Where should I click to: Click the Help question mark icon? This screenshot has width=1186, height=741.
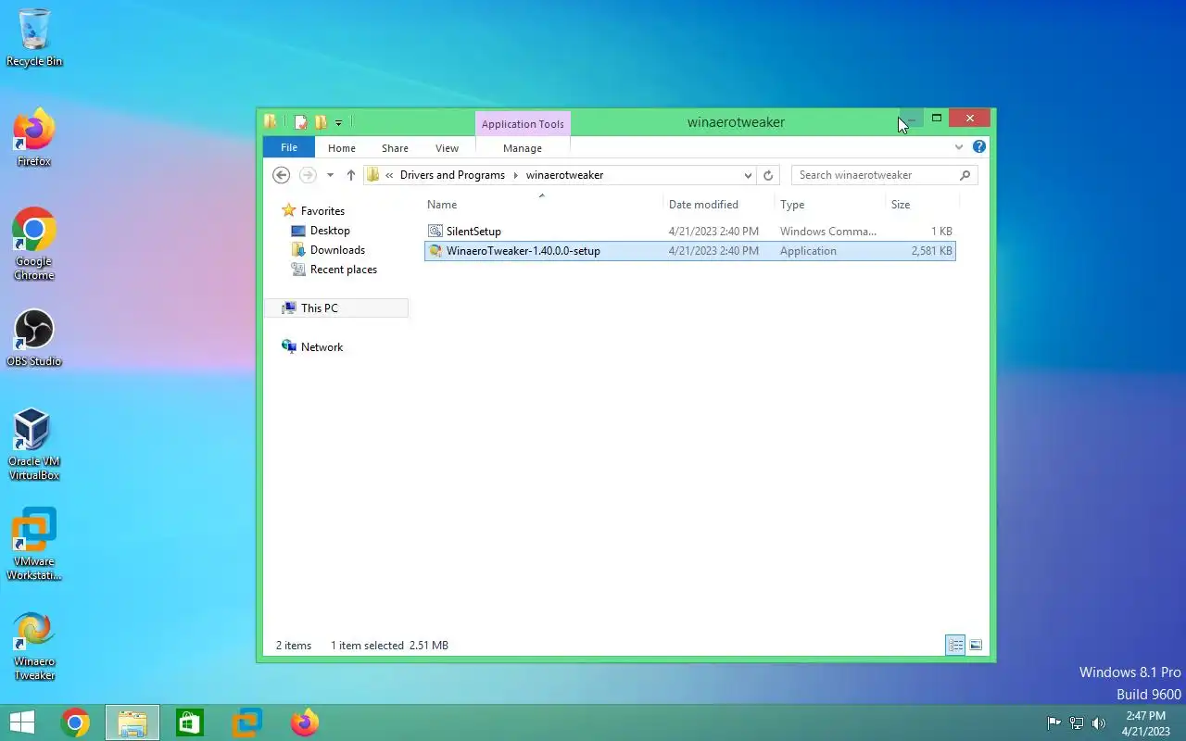(979, 146)
